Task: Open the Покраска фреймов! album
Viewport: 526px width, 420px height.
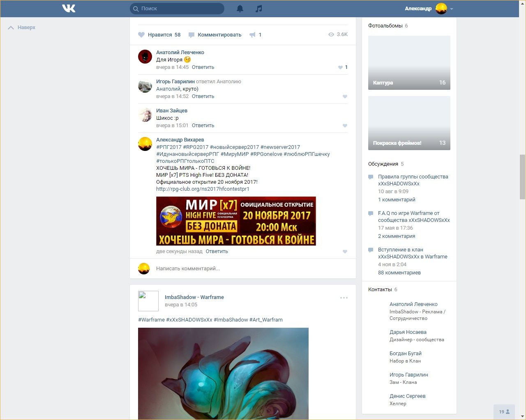Action: 409,123
